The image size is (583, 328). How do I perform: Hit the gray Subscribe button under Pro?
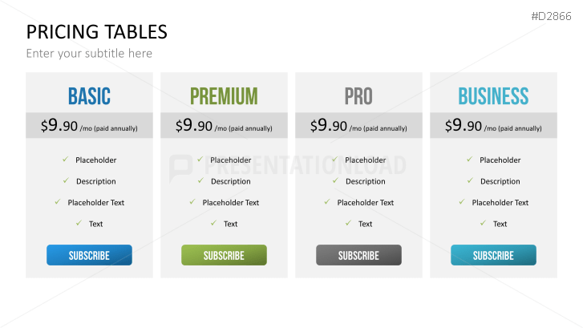[358, 255]
